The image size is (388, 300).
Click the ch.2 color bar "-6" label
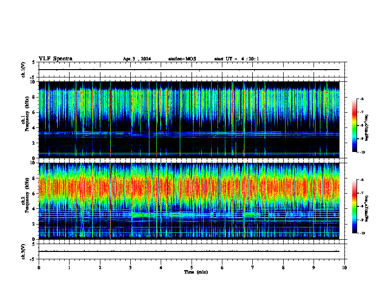362,180
